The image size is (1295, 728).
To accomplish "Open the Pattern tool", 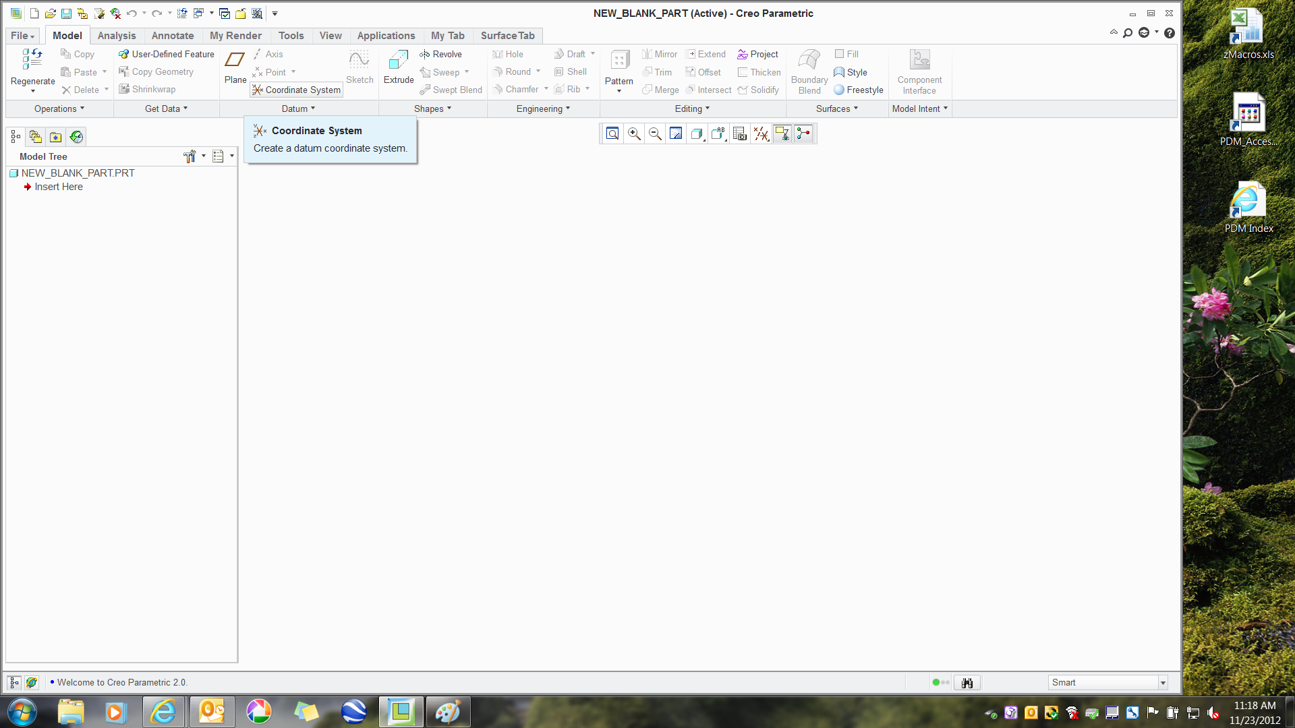I will [619, 69].
